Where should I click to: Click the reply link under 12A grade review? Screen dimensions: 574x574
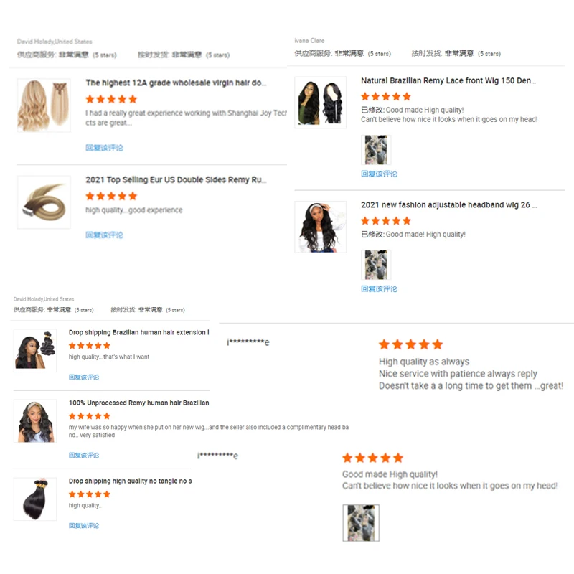click(104, 148)
